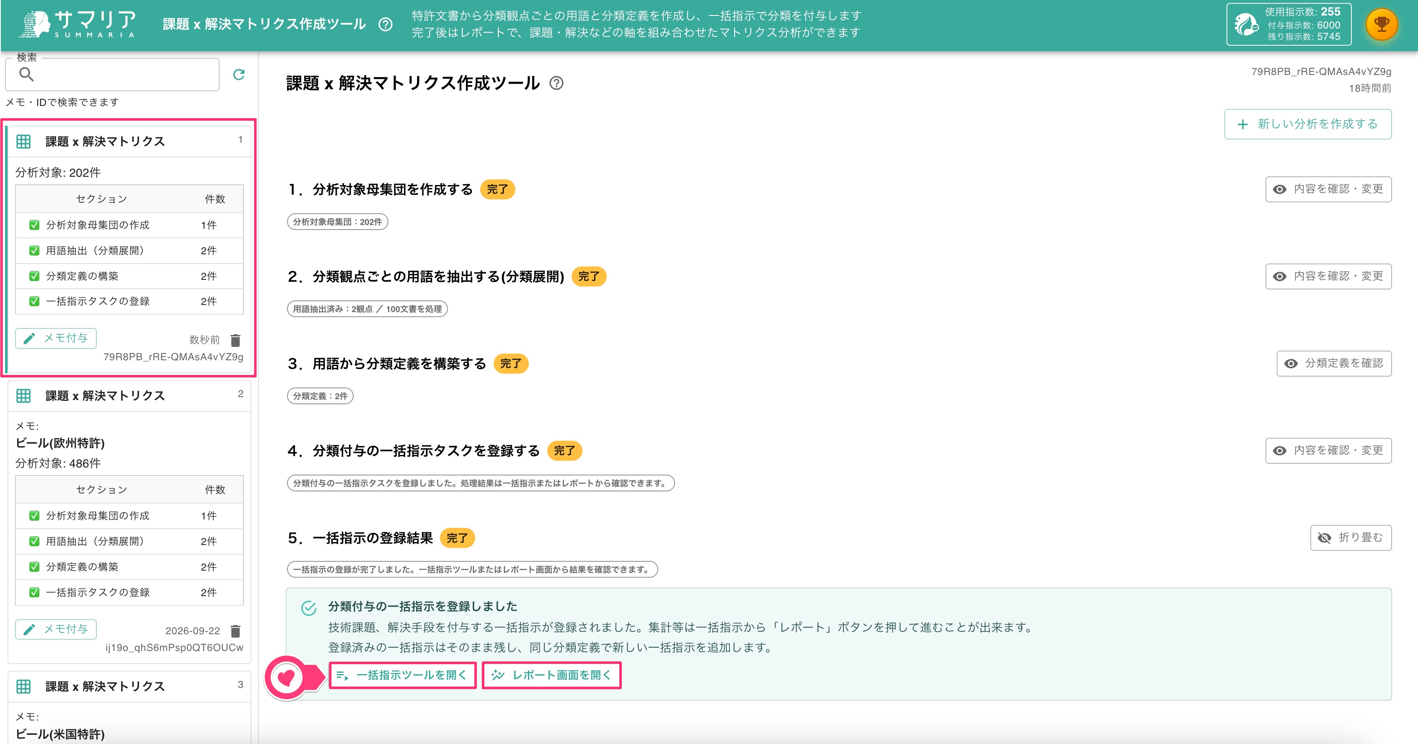Click the Summaria logo in header
Image resolution: width=1418 pixels, height=744 pixels.
[x=77, y=24]
